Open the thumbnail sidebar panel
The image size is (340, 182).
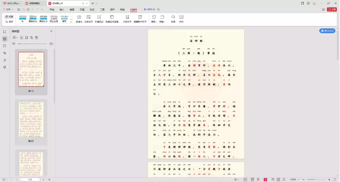[x=5, y=39]
